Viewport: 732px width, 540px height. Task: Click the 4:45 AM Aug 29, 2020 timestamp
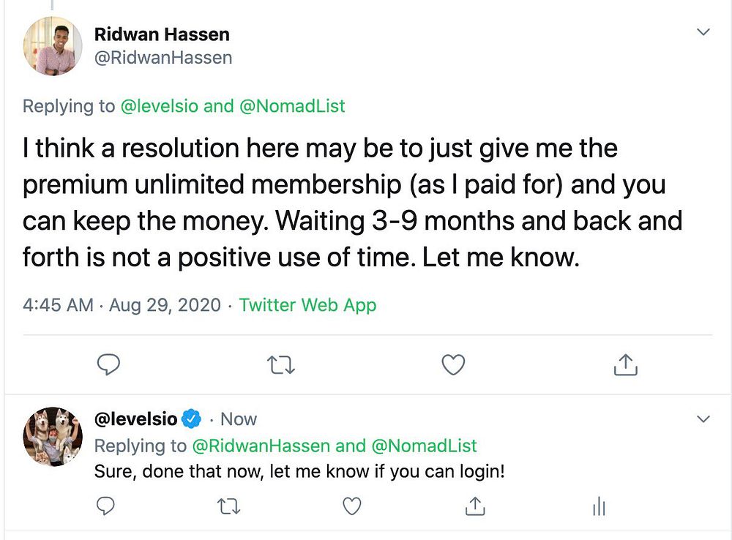(122, 304)
